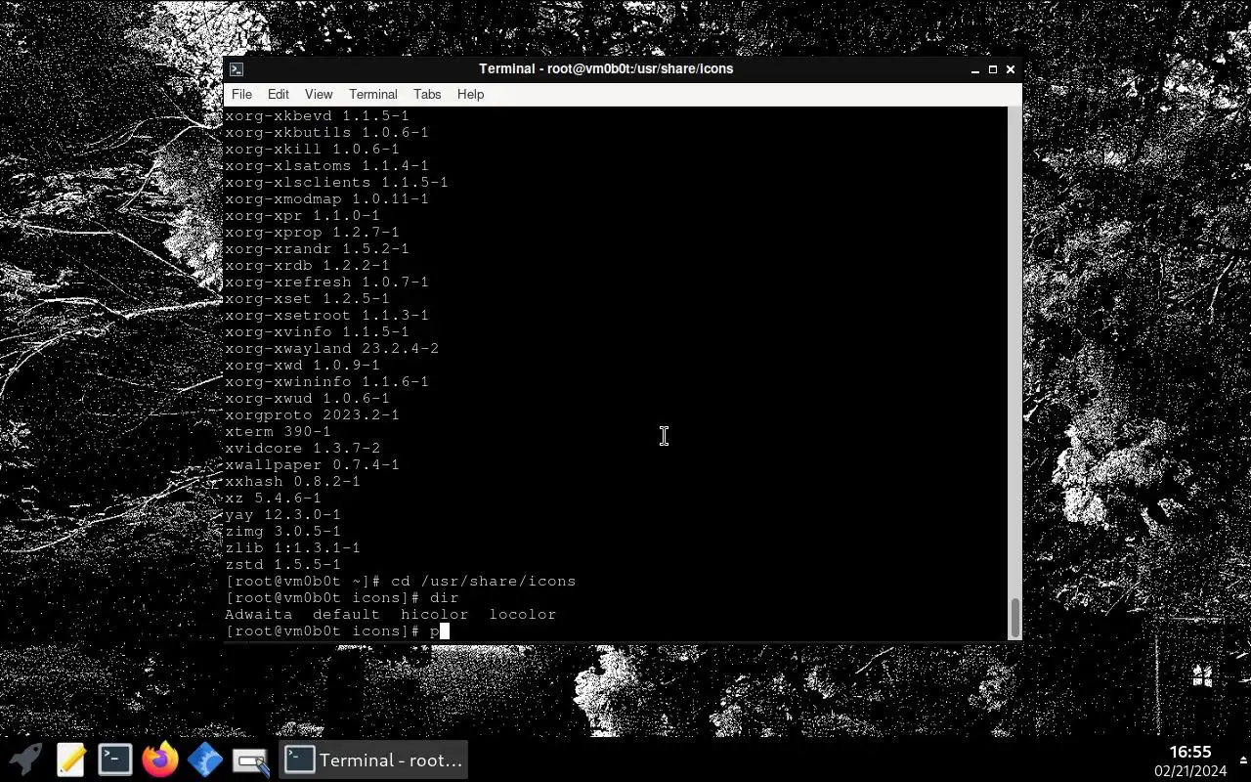Click 'default' in the dir output
The height and width of the screenshot is (782, 1251).
pos(346,614)
